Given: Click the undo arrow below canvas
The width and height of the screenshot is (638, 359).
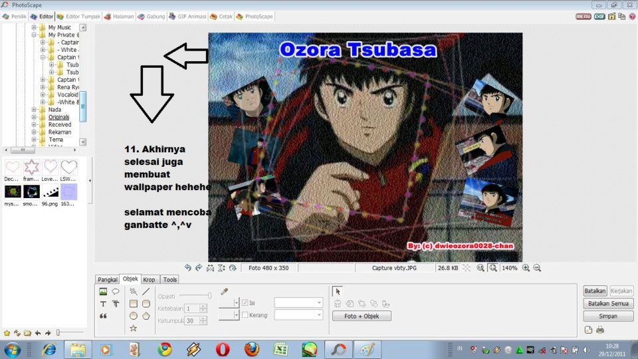Looking at the screenshot, I should (187, 268).
